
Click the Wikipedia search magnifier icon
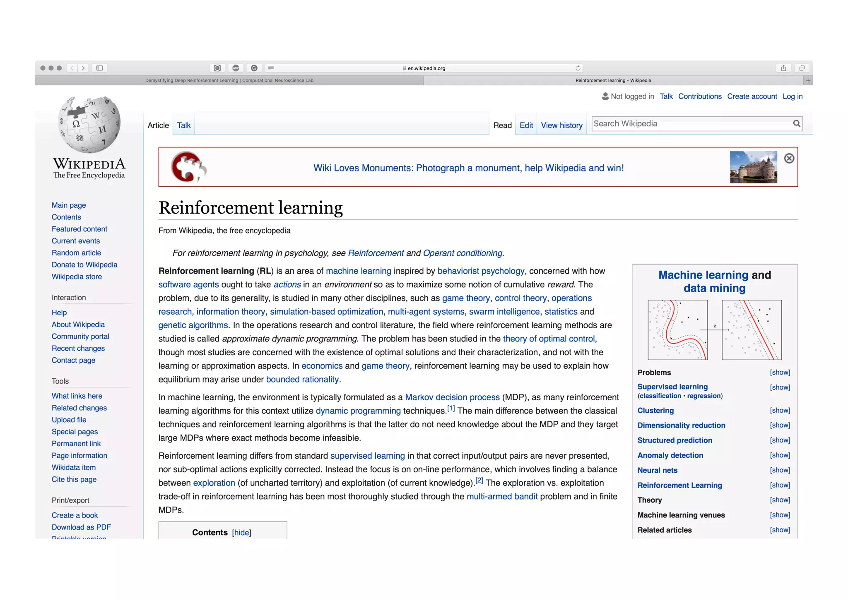(796, 123)
